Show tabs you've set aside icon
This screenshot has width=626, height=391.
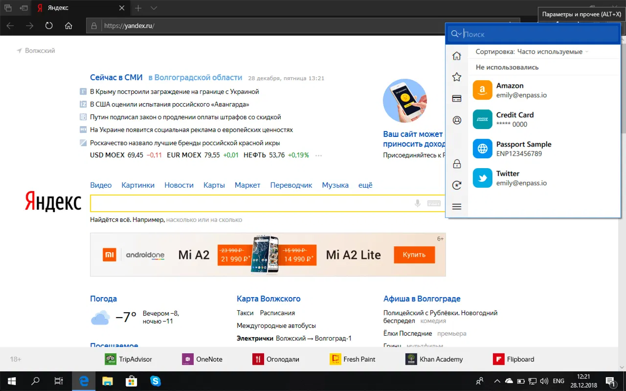pos(8,8)
